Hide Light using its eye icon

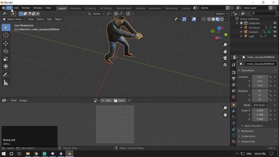(275, 36)
